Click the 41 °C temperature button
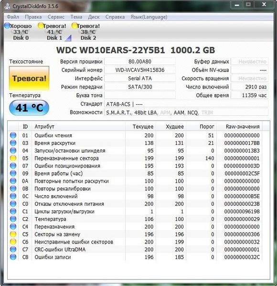This screenshot has width=277, height=286. click(x=29, y=108)
